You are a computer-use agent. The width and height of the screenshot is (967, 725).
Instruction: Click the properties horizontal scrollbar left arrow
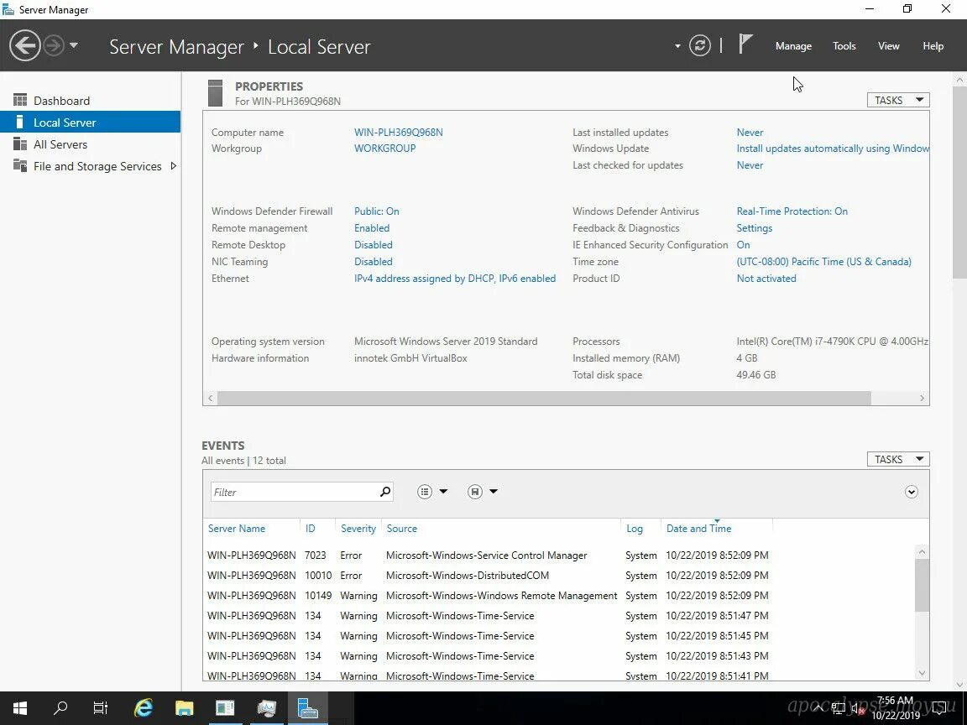click(x=211, y=399)
